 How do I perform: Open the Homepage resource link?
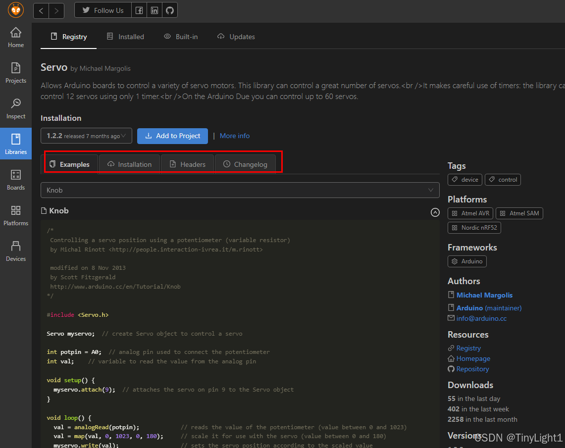(473, 358)
